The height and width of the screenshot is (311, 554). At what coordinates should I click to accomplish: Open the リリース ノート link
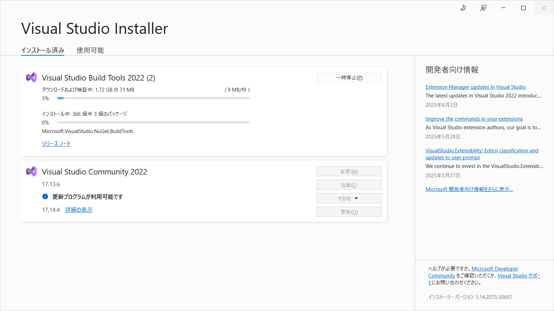56,144
